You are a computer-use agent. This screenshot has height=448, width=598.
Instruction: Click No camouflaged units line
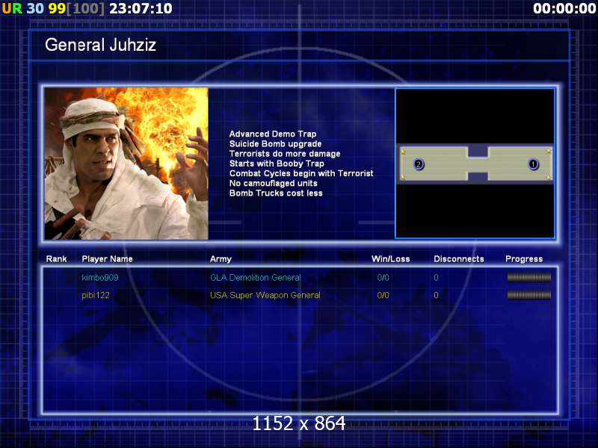coord(274,184)
